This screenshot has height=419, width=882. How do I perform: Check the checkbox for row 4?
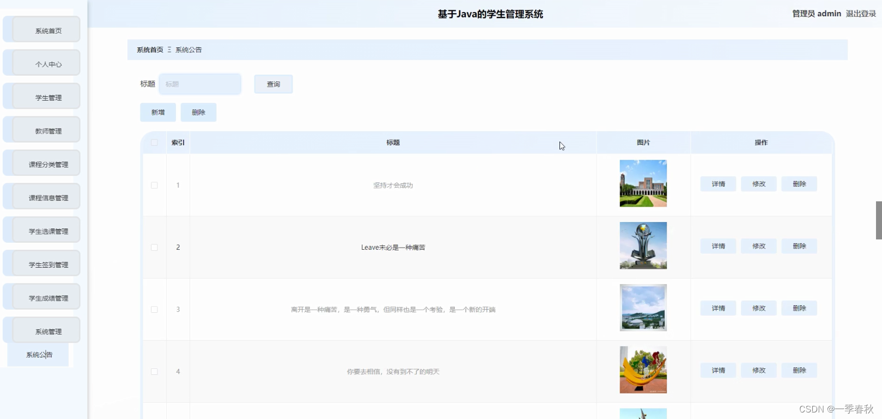tap(154, 371)
